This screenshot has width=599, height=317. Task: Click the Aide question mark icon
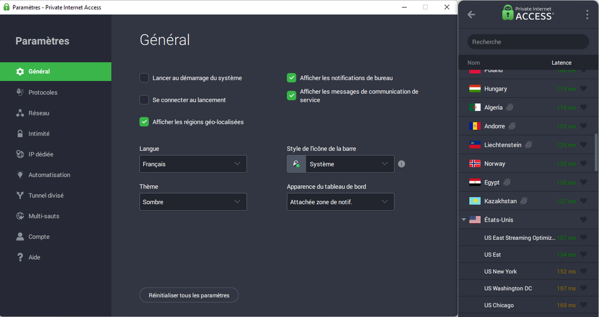click(x=20, y=257)
